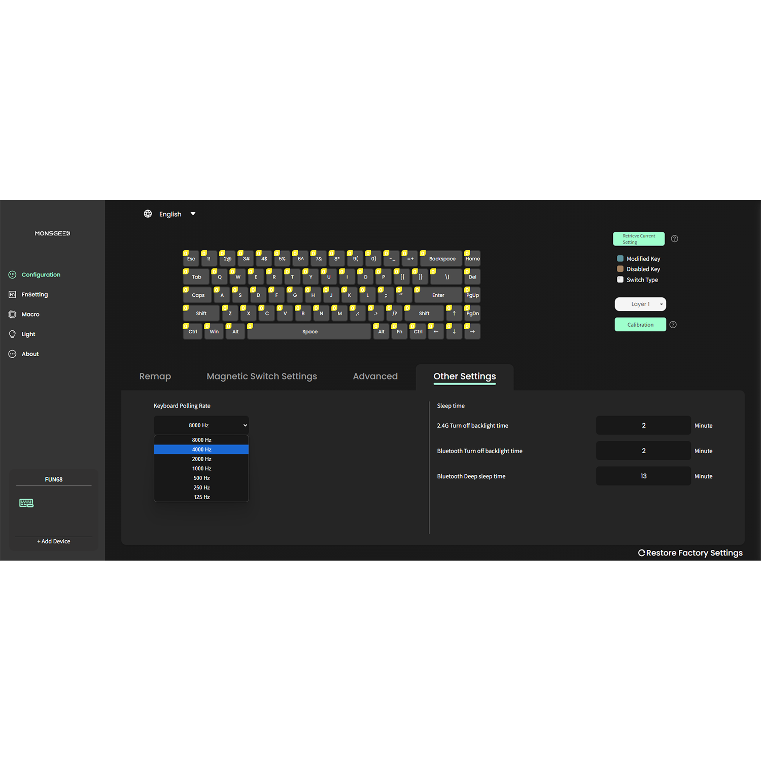The image size is (761, 761).
Task: Open FnSetting via its Fn icon
Action: coord(13,294)
